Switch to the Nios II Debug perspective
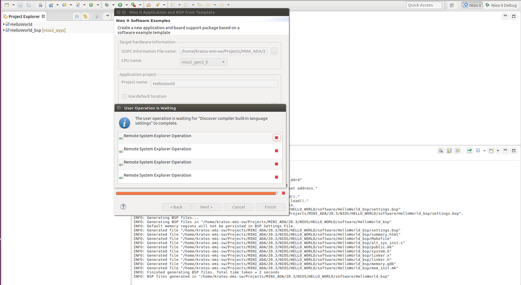This screenshot has width=521, height=285. 501,5
